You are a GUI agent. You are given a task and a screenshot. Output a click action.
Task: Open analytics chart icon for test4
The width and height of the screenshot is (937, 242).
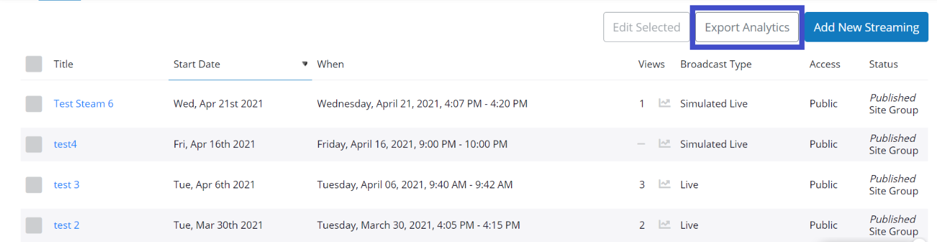coord(664,144)
